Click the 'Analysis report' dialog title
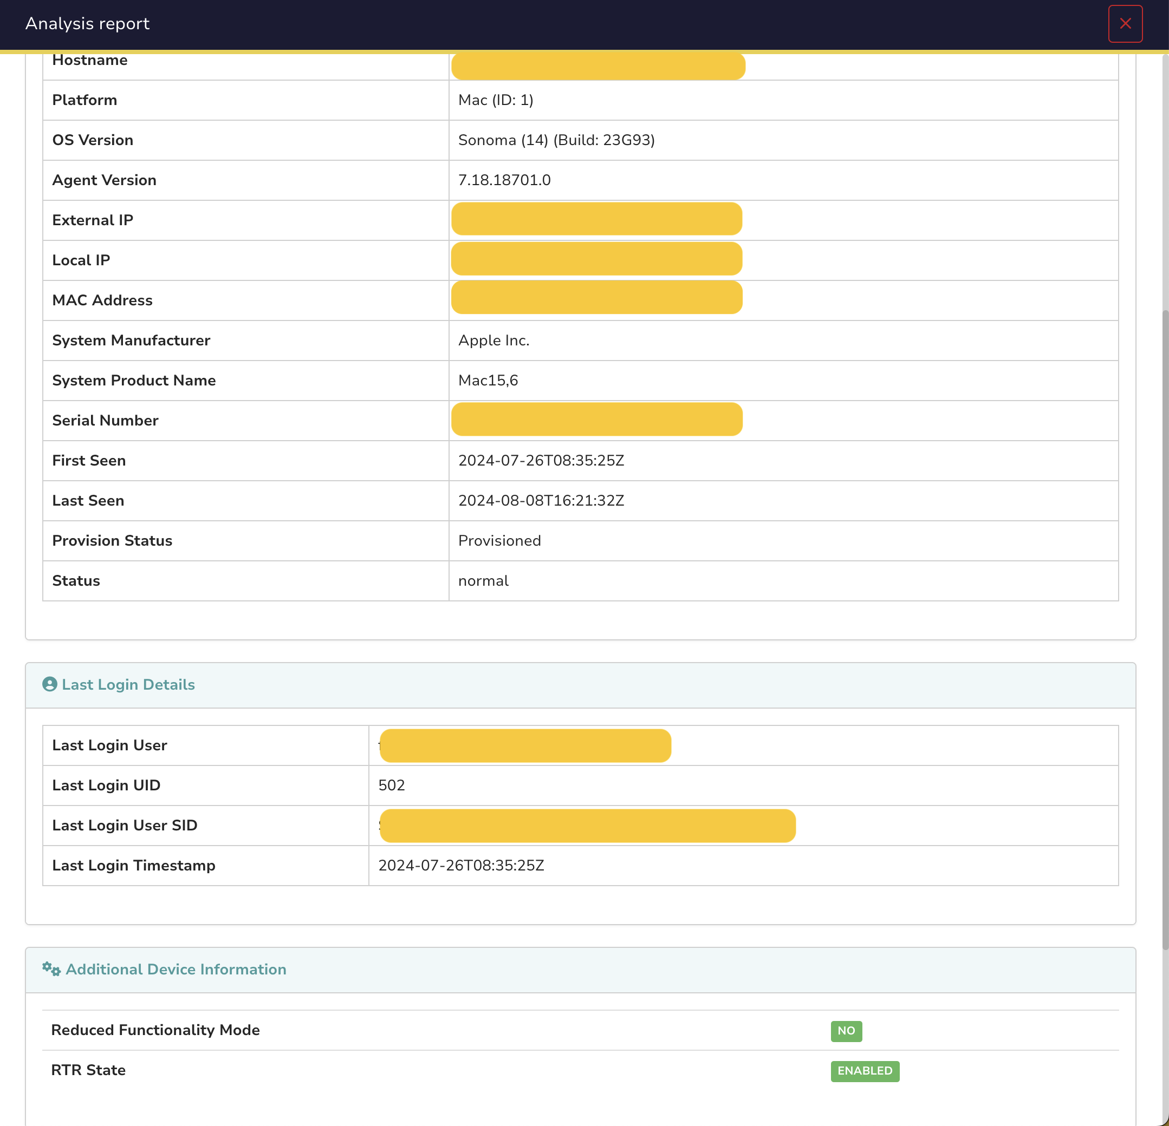Screen dimensions: 1169x1126 point(87,24)
